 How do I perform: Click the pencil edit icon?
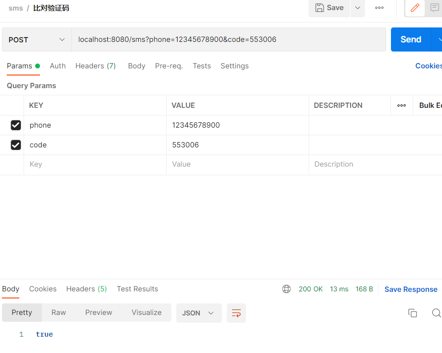coord(415,8)
